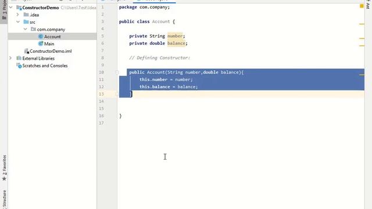The height and width of the screenshot is (209, 372).
Task: Click the ConstructorDemo project folder icon
Action: pyautogui.click(x=19, y=8)
